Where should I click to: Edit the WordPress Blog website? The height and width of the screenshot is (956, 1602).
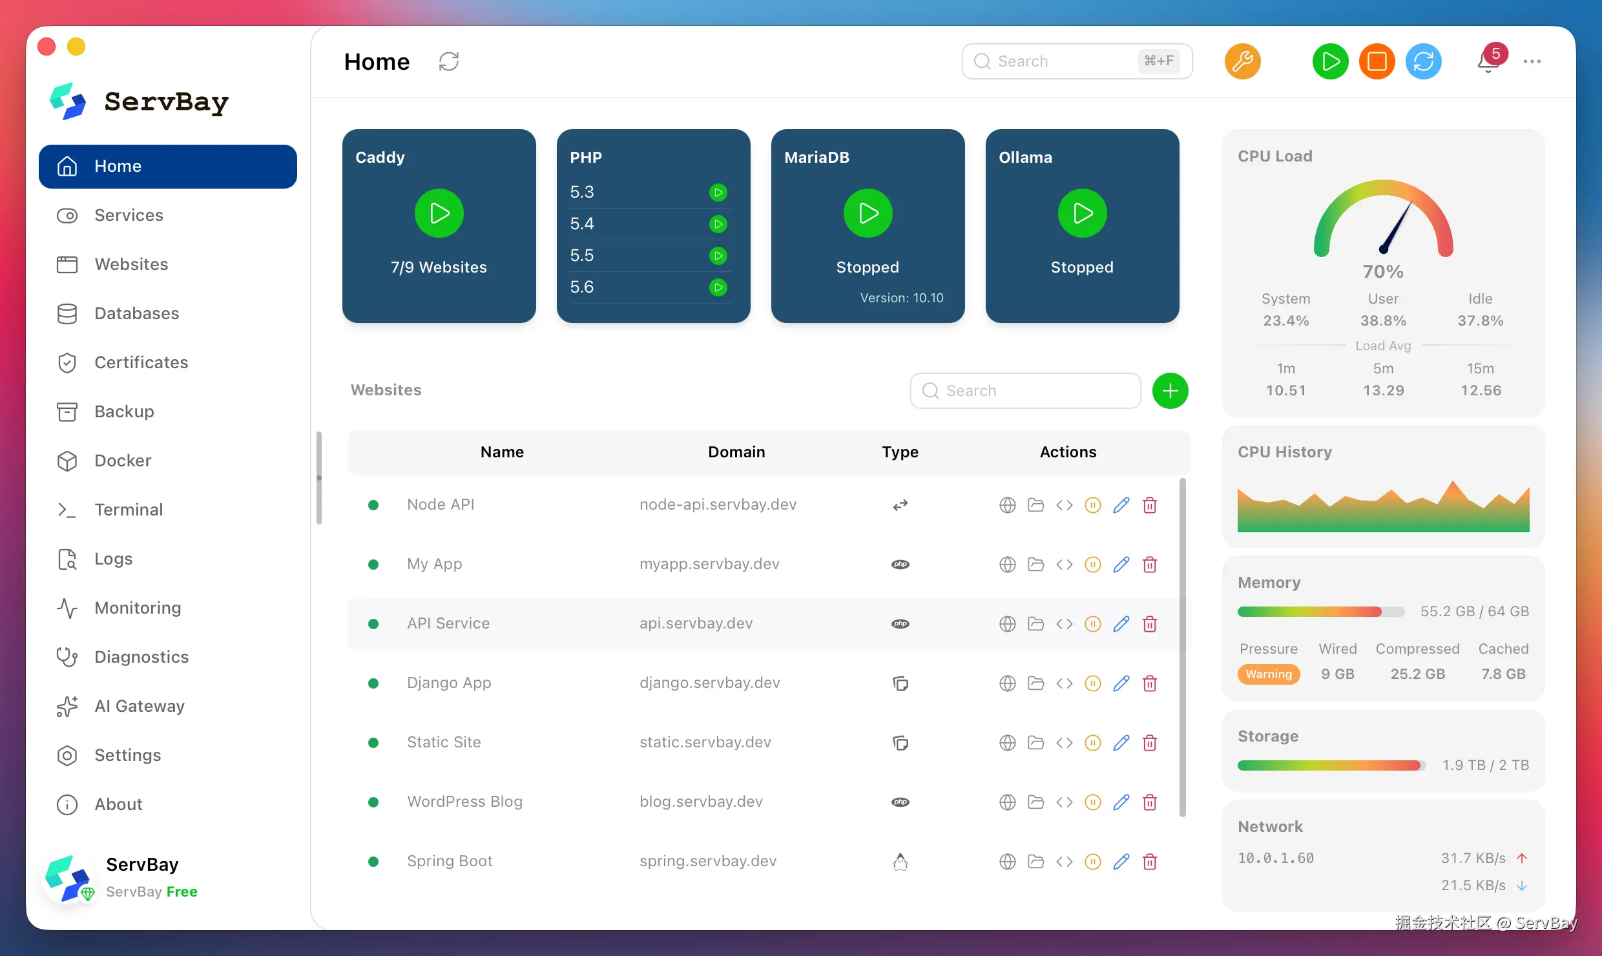click(x=1121, y=802)
